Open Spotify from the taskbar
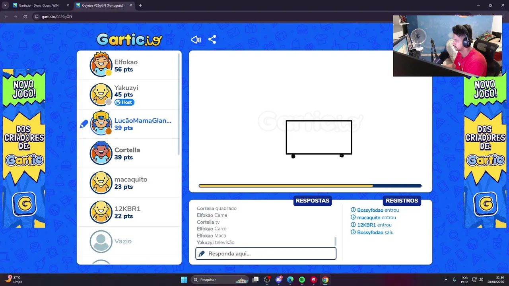509x286 pixels. coord(302,280)
